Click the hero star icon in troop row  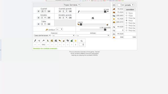(x=76, y=41)
